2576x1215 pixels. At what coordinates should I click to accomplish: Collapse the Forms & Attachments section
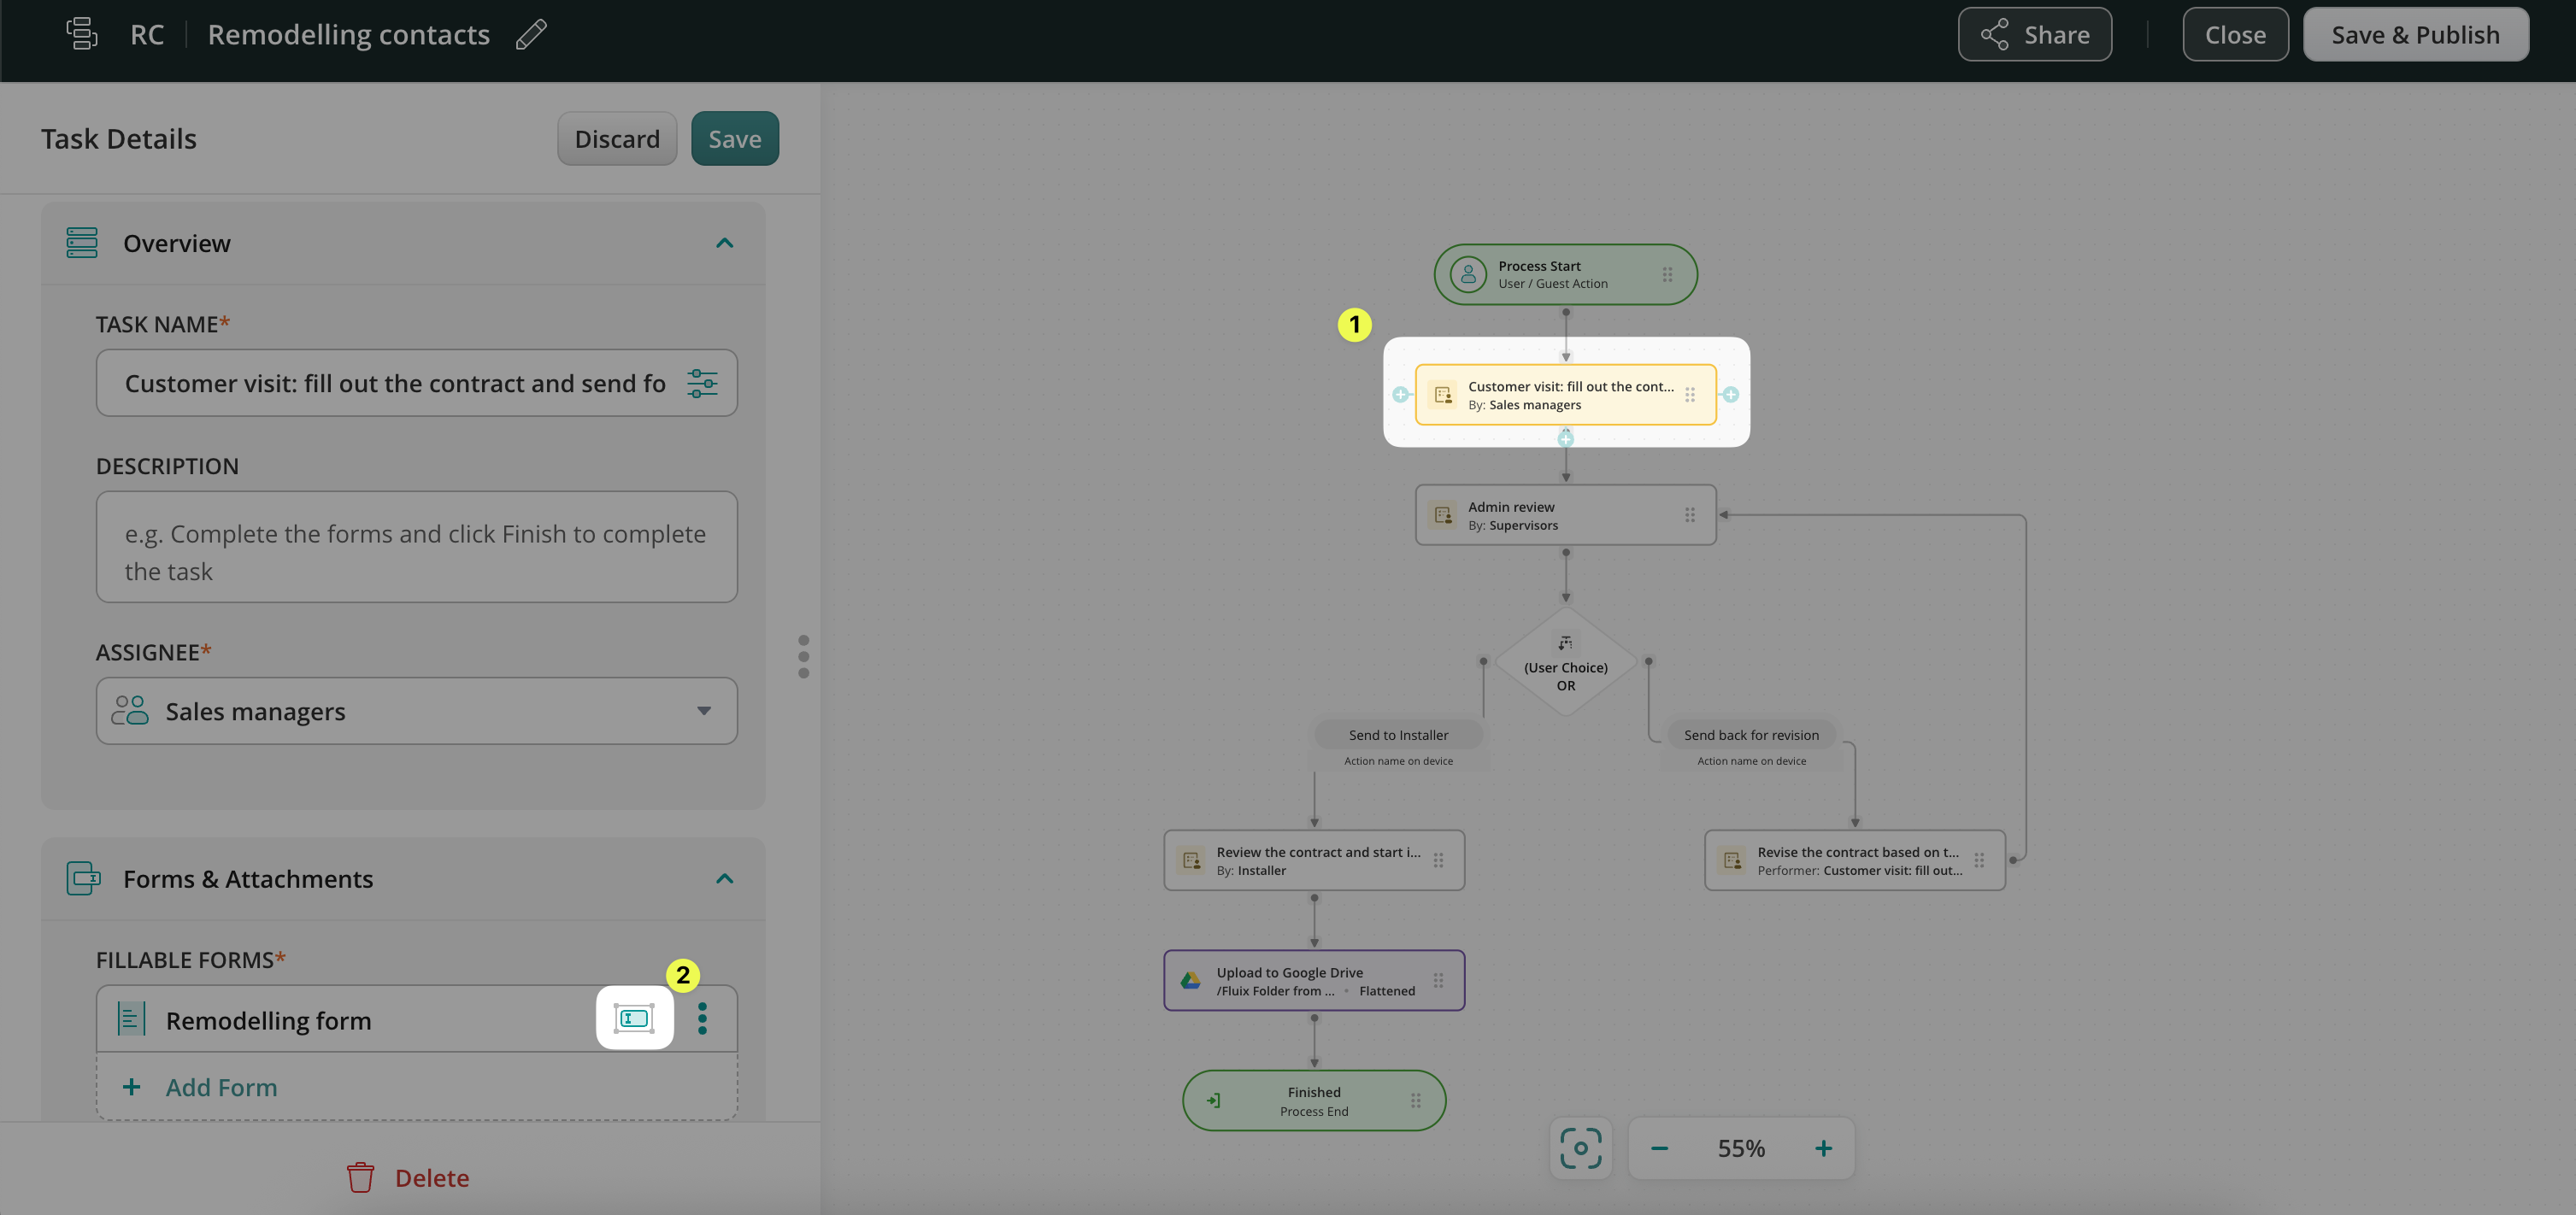coord(724,878)
